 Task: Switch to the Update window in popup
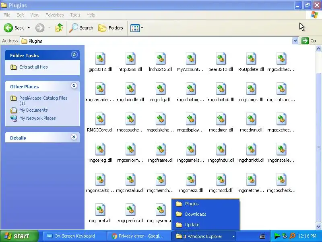click(x=205, y=225)
